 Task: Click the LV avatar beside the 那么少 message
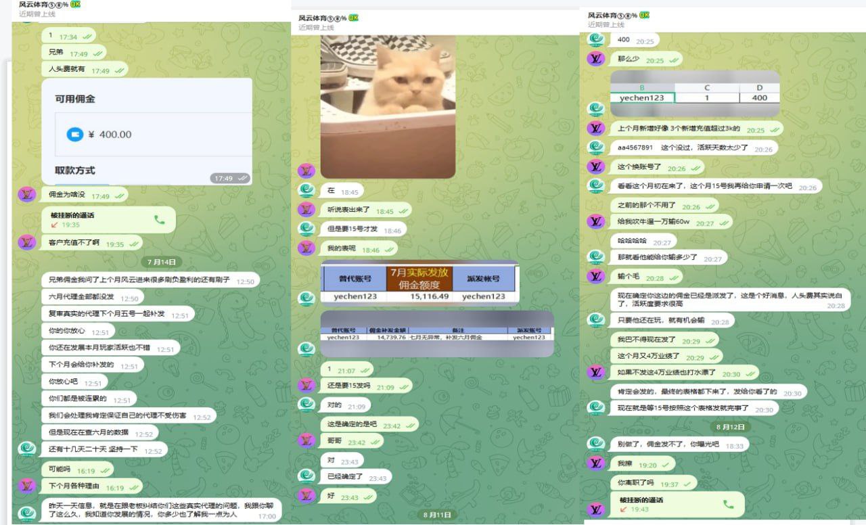tap(596, 60)
